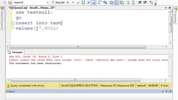Screen dimensions: 178x100
Task: Select Results to File mode
Action: (122, 2)
